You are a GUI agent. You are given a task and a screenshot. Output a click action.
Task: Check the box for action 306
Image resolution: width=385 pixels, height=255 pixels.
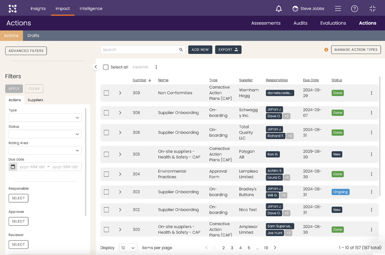tap(106, 132)
